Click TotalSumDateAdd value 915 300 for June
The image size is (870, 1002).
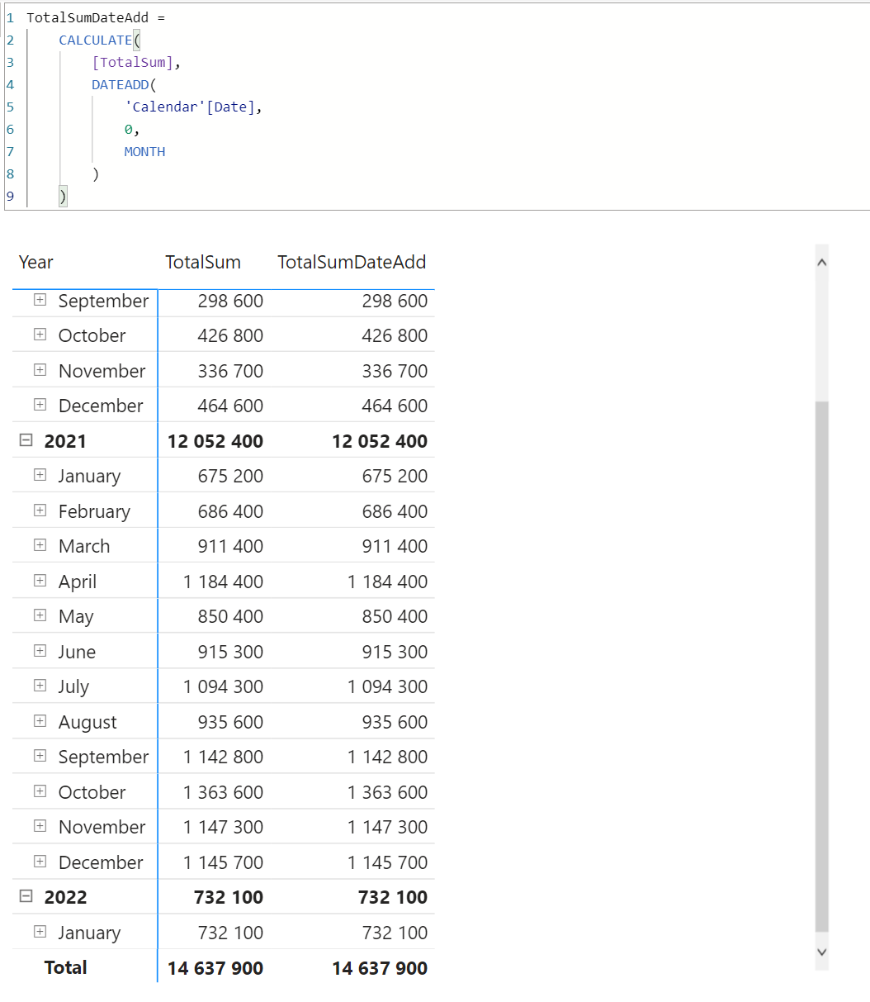click(395, 652)
